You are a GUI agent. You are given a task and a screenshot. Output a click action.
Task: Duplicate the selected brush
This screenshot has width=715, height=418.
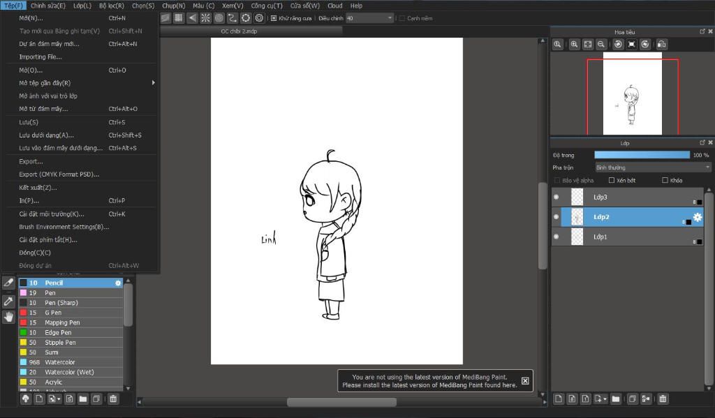pyautogui.click(x=96, y=399)
